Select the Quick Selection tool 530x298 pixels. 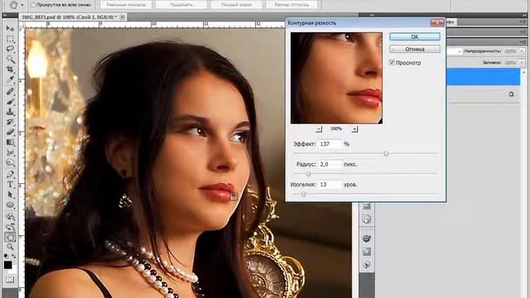10,59
